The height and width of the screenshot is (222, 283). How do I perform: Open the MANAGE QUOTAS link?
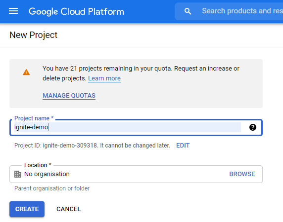click(69, 96)
